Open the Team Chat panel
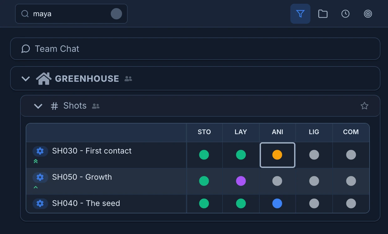The height and width of the screenshot is (234, 388). 195,49
